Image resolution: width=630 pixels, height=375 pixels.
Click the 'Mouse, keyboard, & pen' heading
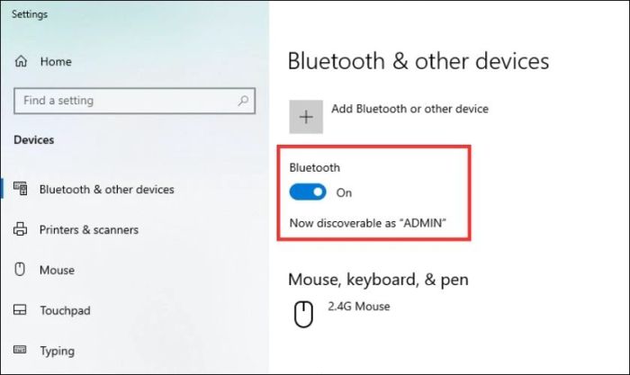tap(378, 279)
